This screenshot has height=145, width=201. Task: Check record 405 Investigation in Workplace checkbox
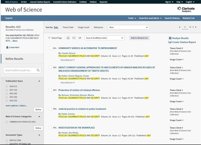50,128
